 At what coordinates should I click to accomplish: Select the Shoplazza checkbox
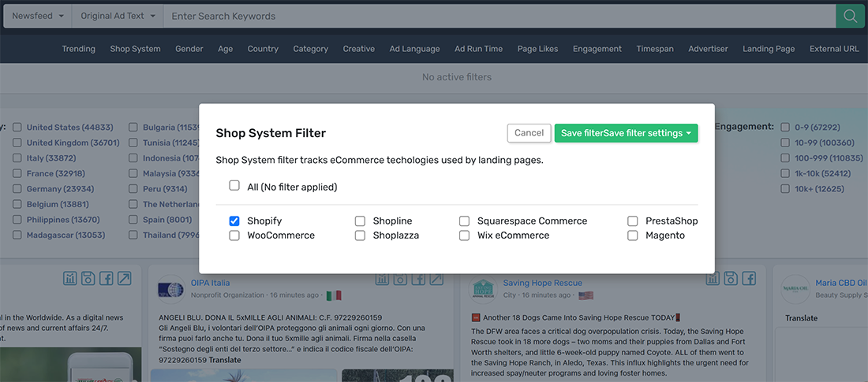click(x=360, y=236)
